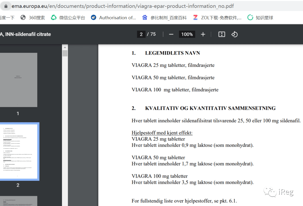Click the page number input field
Viewport: 303px width, 206px height.
point(141,34)
